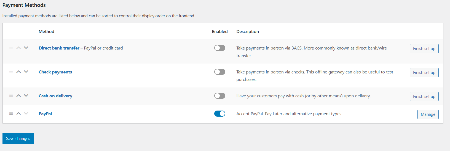The image size is (450, 151).
Task: Click drag handle for PayPal row
Action: tap(11, 114)
